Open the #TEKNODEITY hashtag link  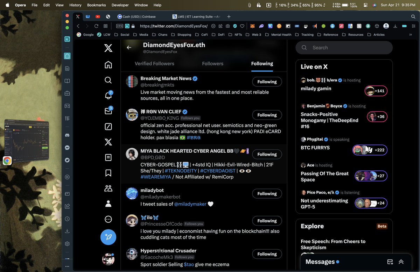tap(181, 171)
